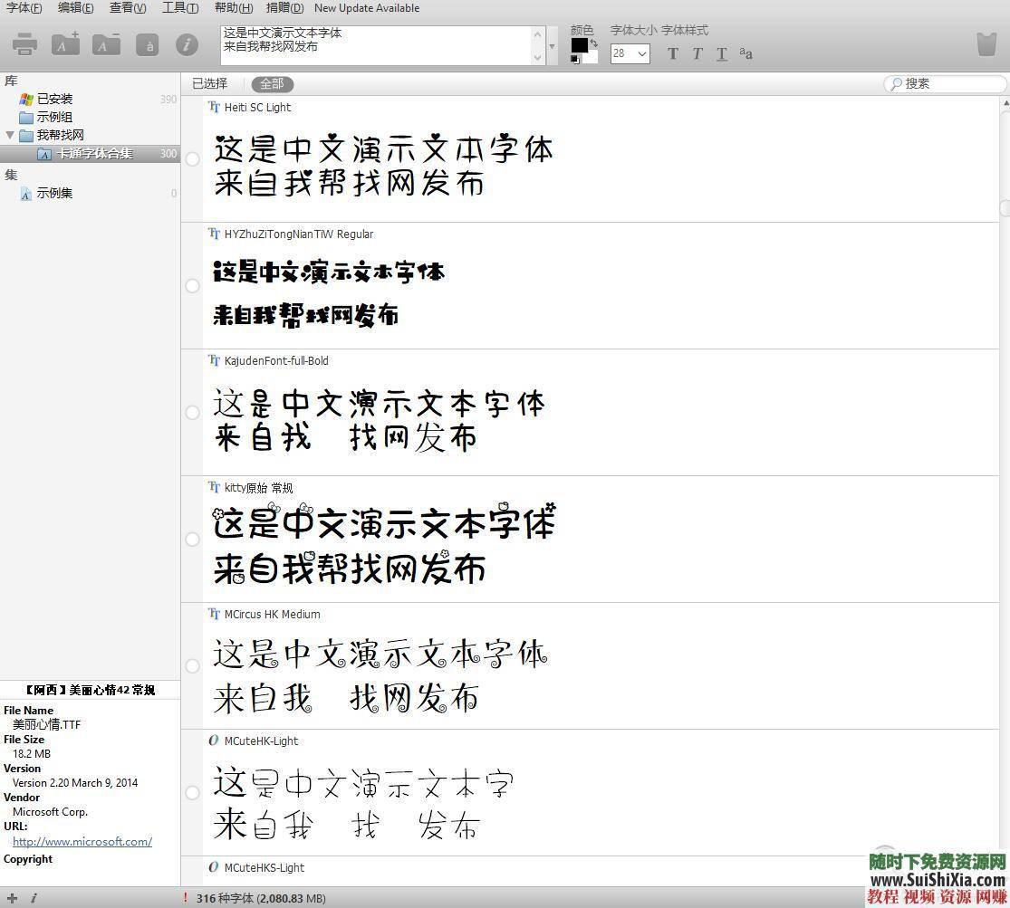
Task: Switch to the 全部 tab
Action: coord(271,83)
